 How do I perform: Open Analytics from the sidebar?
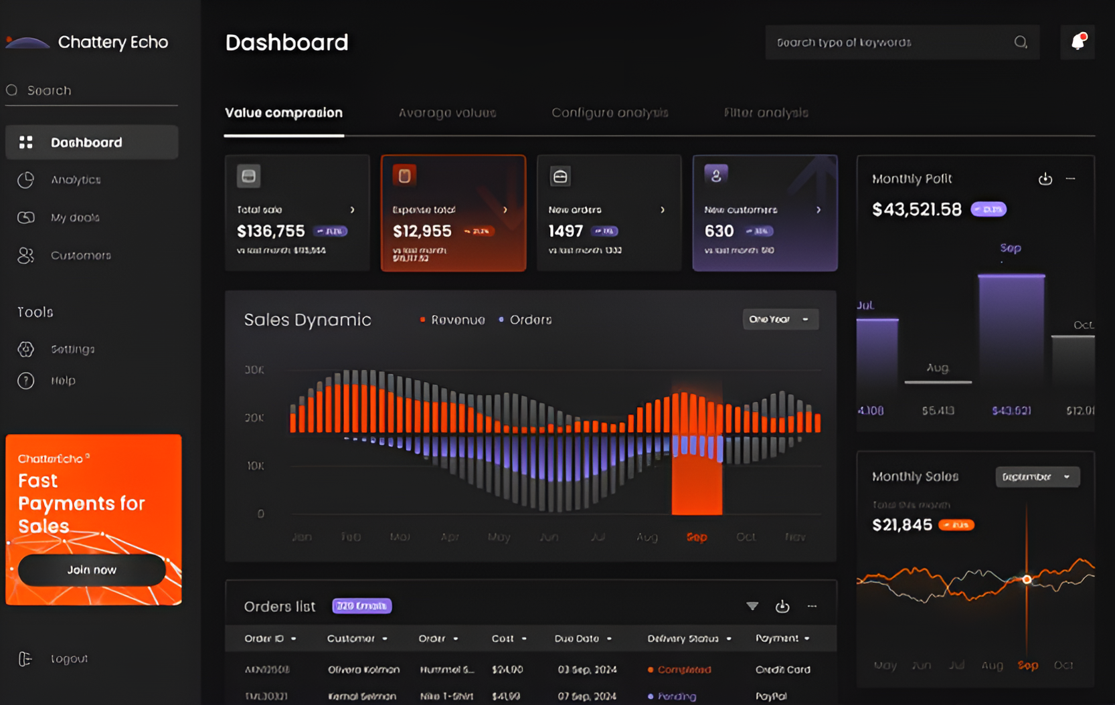pyautogui.click(x=75, y=180)
